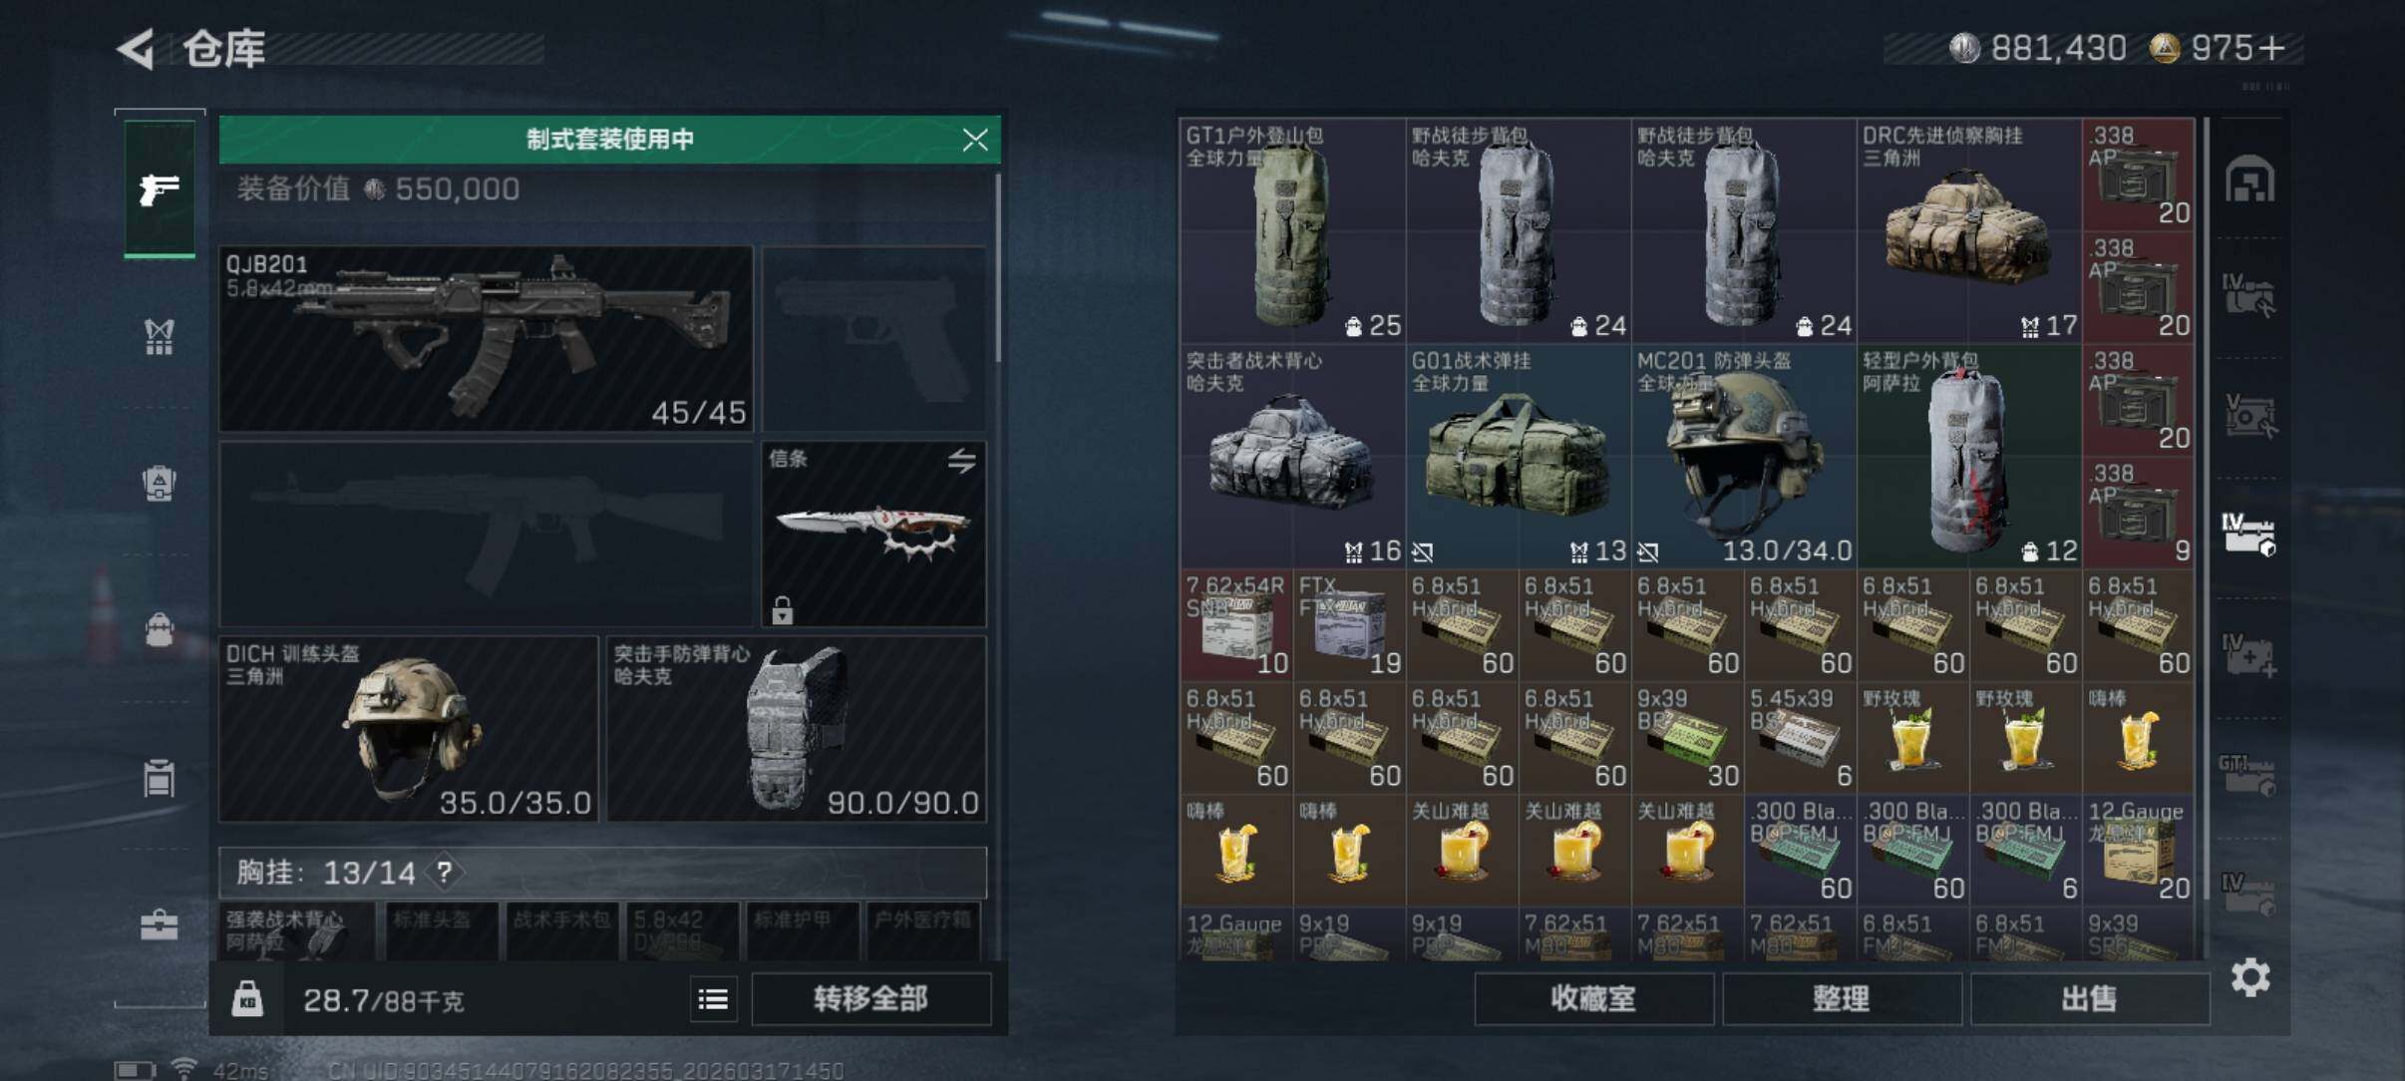Click the back arrow next to 仓库
The image size is (2405, 1081).
click(137, 49)
